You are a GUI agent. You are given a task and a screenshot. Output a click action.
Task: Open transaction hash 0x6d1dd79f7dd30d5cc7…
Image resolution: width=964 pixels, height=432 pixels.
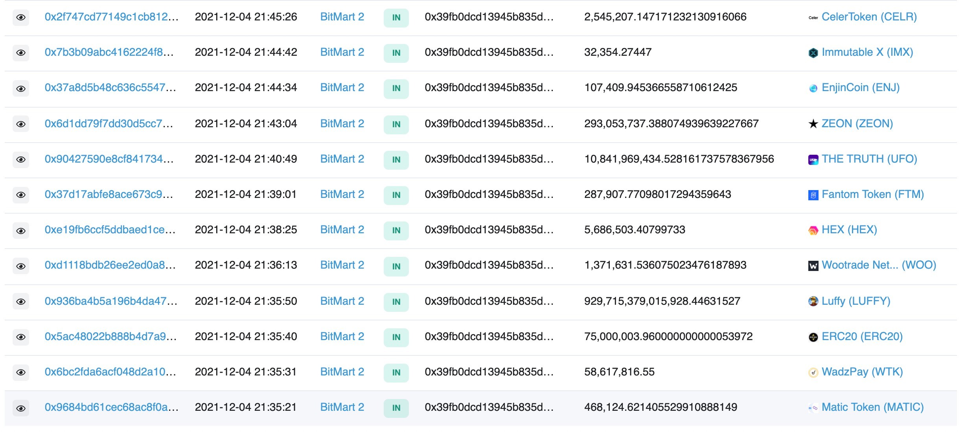tap(109, 124)
